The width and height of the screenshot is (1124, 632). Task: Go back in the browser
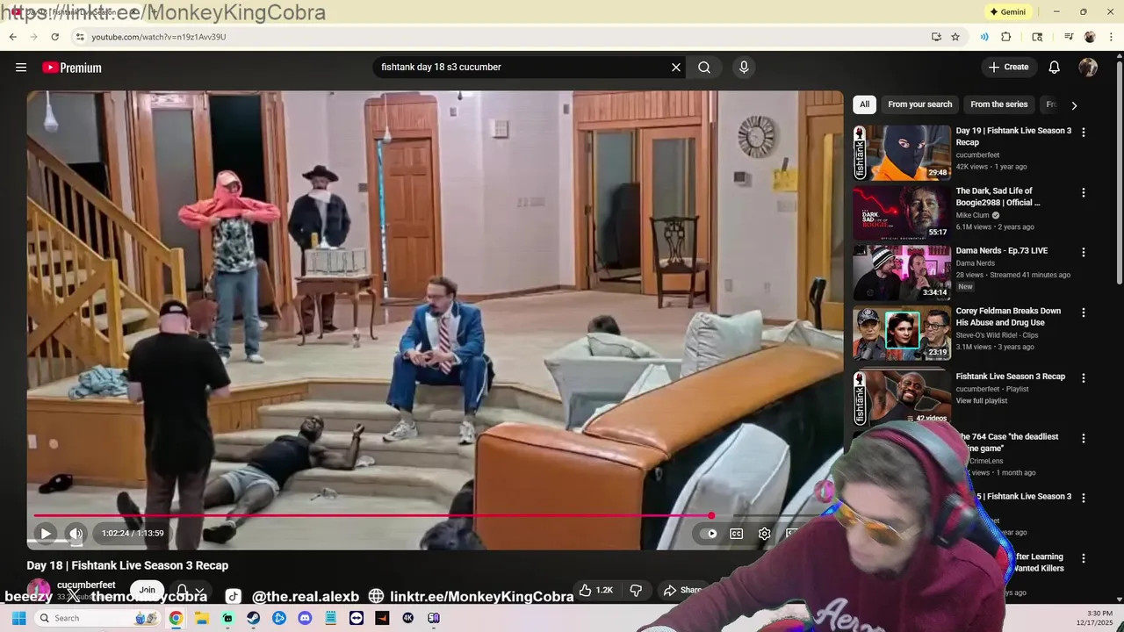pyautogui.click(x=12, y=37)
